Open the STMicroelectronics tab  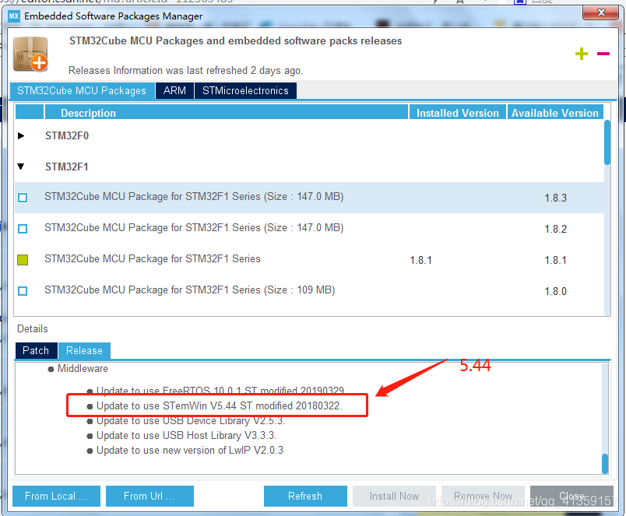(245, 90)
